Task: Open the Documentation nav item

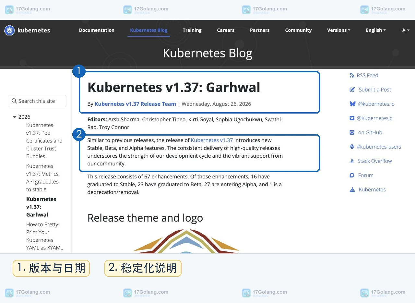Action: tap(97, 30)
